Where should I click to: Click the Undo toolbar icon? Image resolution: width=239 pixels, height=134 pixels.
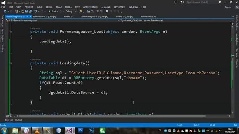(x=35, y=12)
